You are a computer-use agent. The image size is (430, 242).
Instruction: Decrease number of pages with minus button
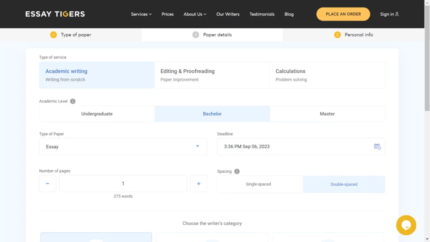coord(47,183)
